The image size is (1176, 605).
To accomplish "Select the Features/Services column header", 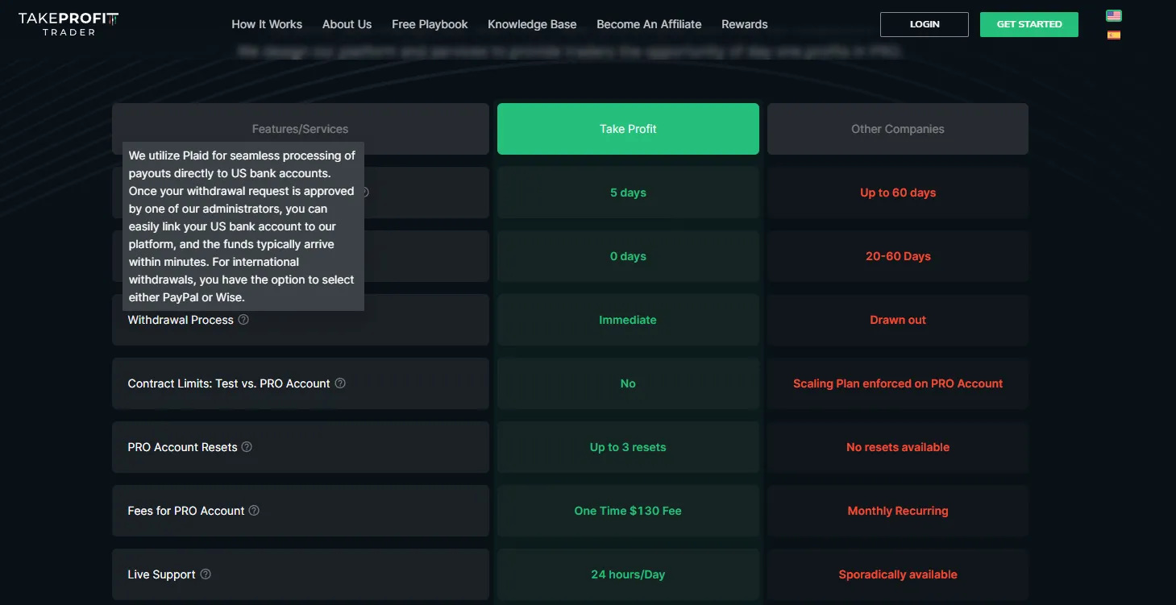I will 301,129.
